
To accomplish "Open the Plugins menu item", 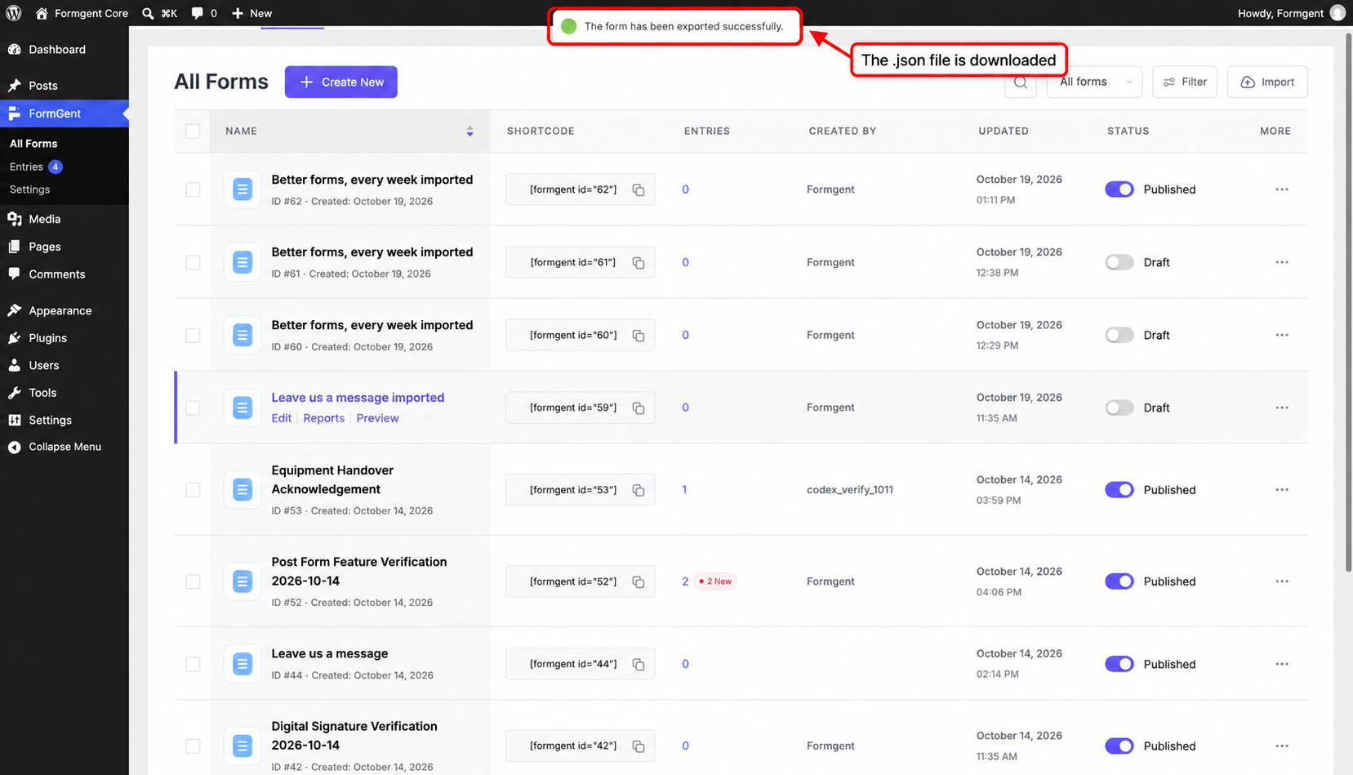I will coord(65,338).
